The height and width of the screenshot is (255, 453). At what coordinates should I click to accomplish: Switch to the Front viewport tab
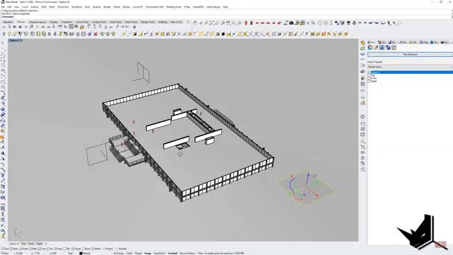pyautogui.click(x=31, y=244)
